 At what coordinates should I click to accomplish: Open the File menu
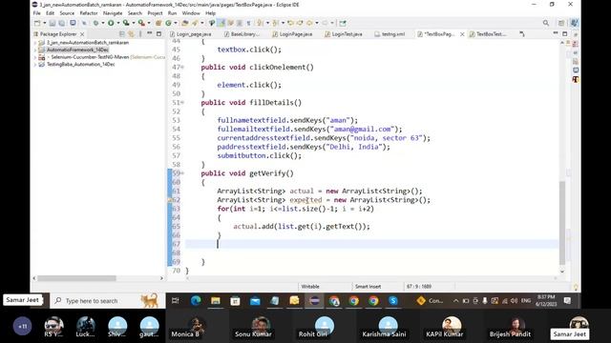[x=36, y=12]
